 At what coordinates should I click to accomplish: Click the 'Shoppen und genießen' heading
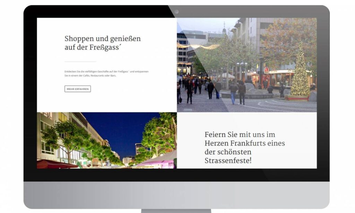click(103, 43)
